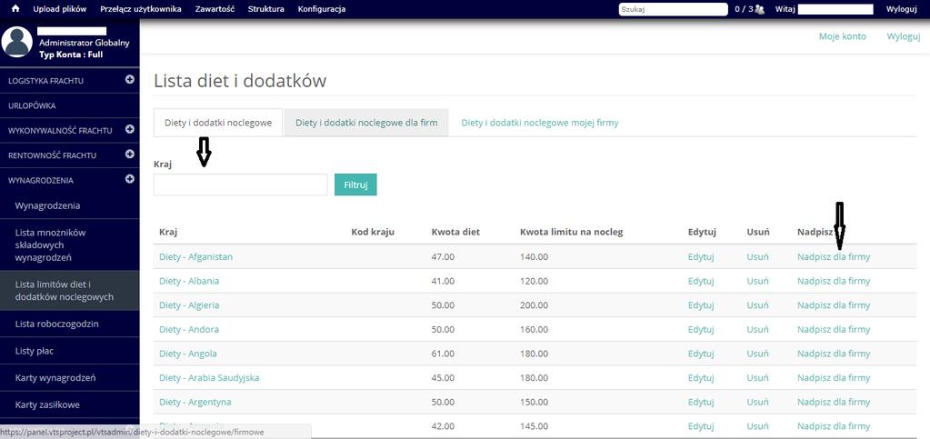Click Nadpisz dla firmy for Argentyna
Screen dimensions: 930x439
[834, 402]
